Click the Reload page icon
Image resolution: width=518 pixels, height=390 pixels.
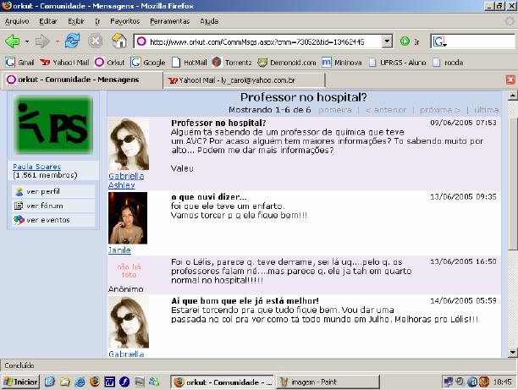72,41
